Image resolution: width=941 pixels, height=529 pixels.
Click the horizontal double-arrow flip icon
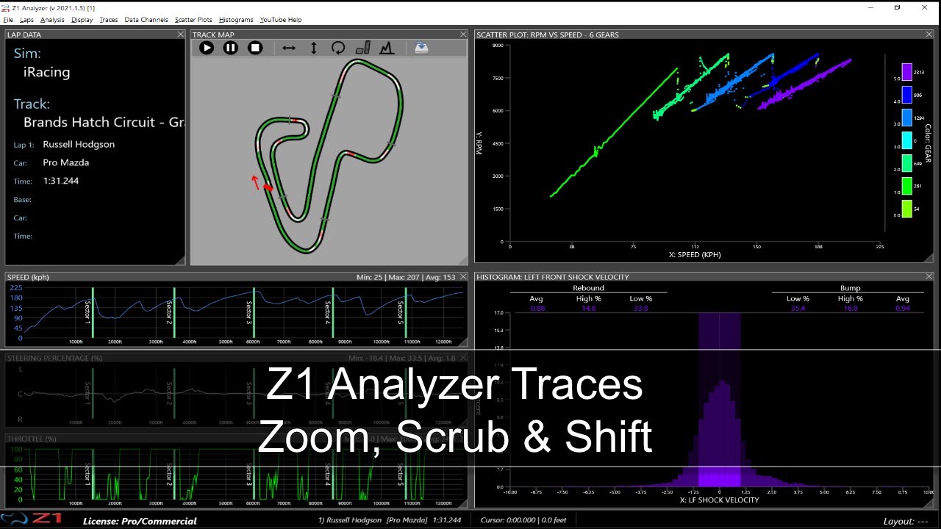[289, 48]
